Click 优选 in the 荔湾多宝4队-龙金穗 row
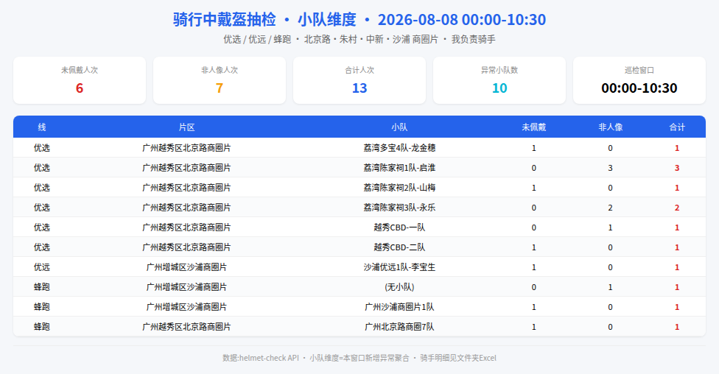719x374 pixels. coord(42,148)
